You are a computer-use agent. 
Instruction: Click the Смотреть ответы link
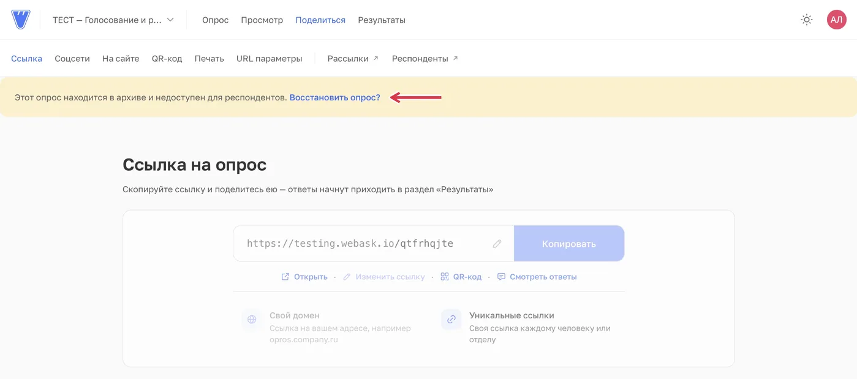click(x=537, y=277)
